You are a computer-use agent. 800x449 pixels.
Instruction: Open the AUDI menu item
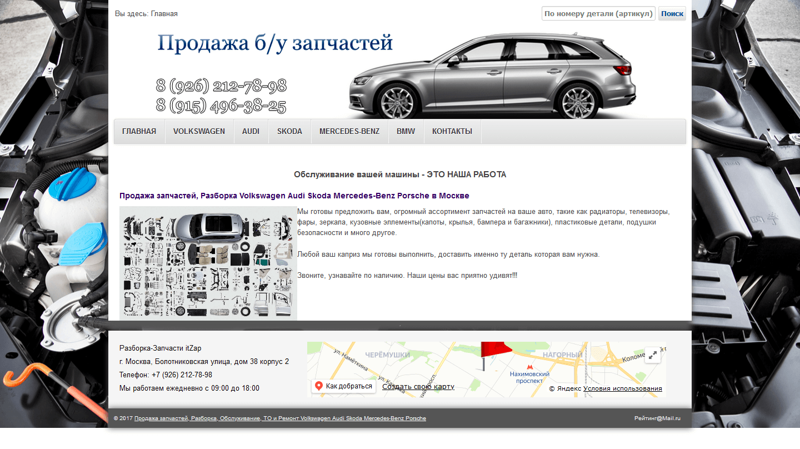(x=251, y=132)
